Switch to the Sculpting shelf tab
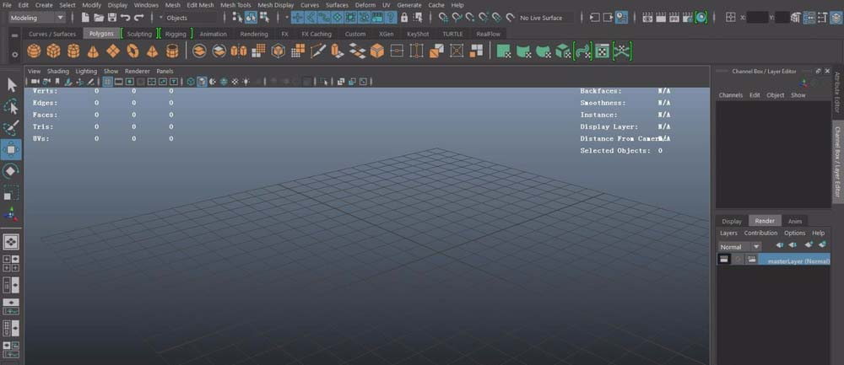Image resolution: width=844 pixels, height=365 pixels. point(139,34)
